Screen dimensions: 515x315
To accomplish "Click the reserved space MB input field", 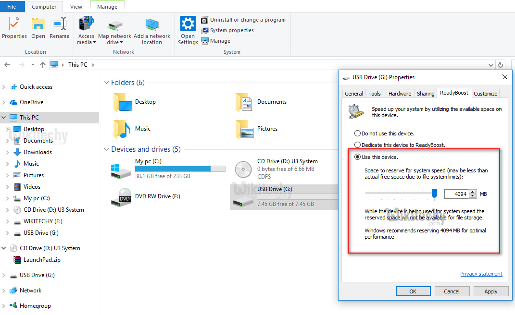I will coord(455,194).
